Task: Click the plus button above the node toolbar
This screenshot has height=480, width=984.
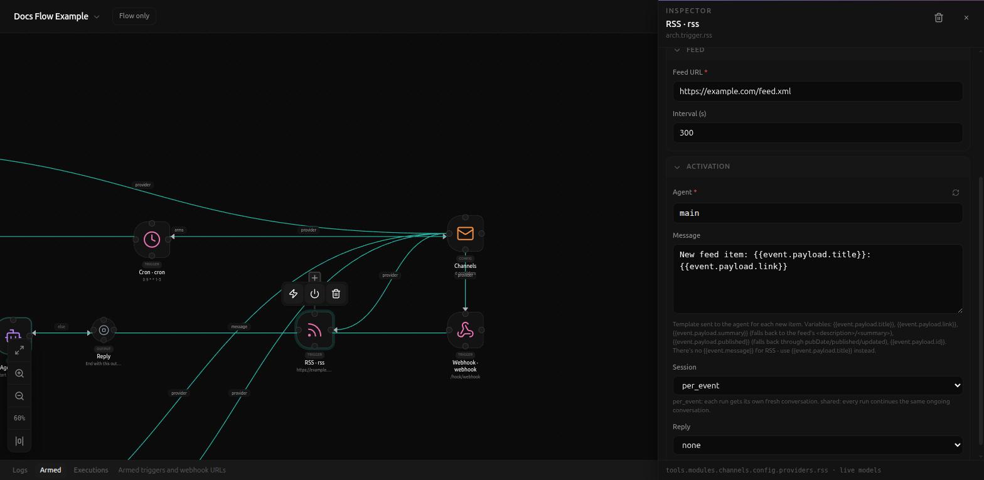Action: click(314, 277)
